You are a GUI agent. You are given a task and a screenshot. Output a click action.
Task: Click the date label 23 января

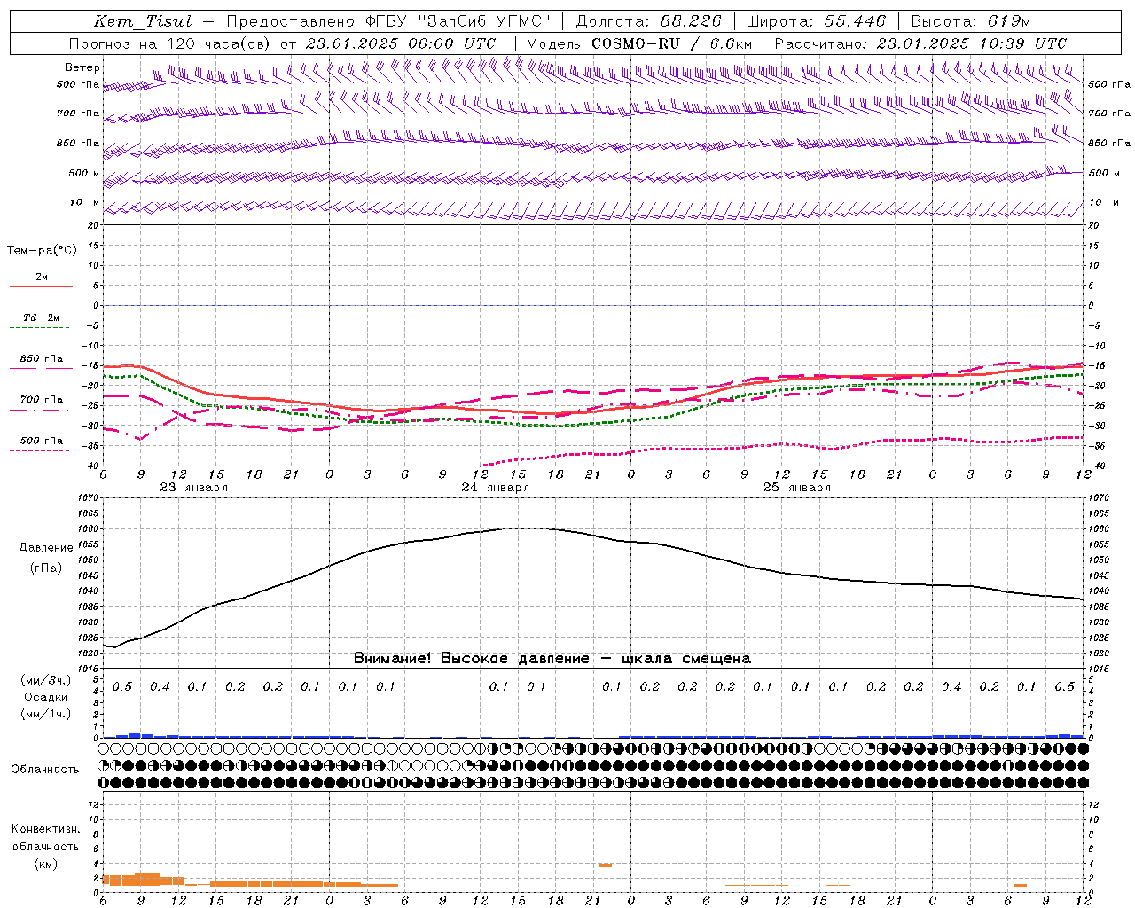tap(193, 488)
